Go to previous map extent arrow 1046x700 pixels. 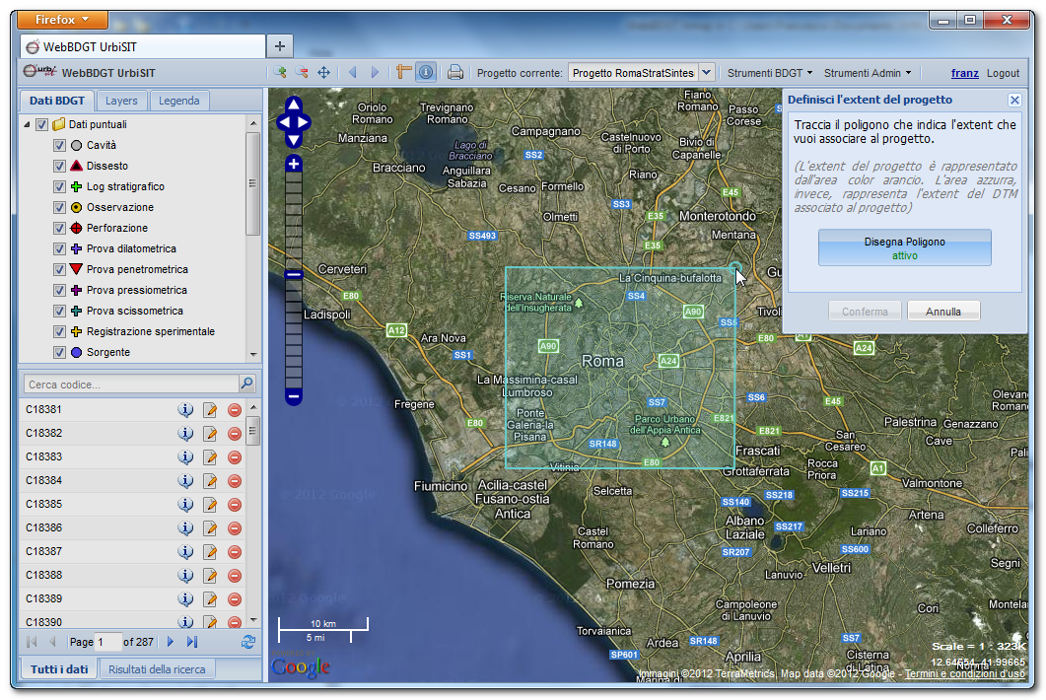point(353,73)
